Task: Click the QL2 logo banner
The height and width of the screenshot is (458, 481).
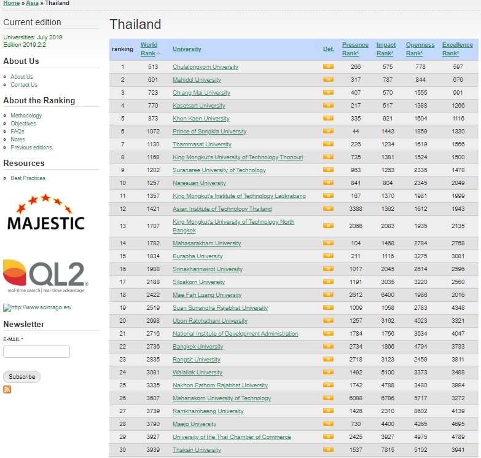Action: point(45,275)
